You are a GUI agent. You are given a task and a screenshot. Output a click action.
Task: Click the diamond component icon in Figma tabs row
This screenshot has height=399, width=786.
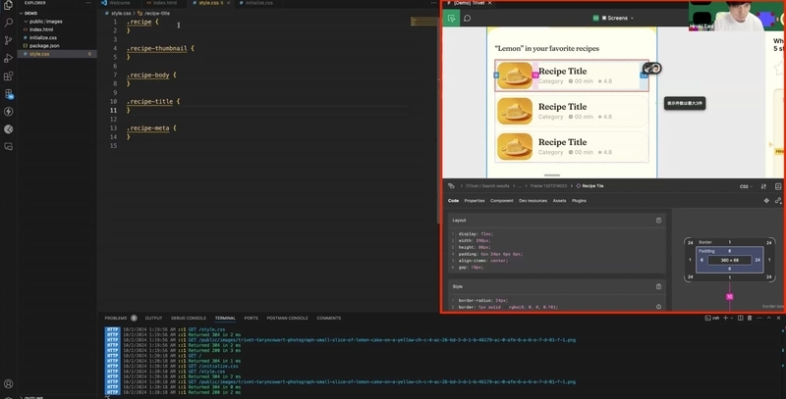pyautogui.click(x=766, y=201)
